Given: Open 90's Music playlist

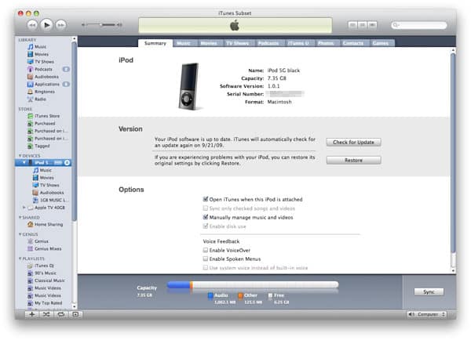Looking at the screenshot, I should point(46,273).
